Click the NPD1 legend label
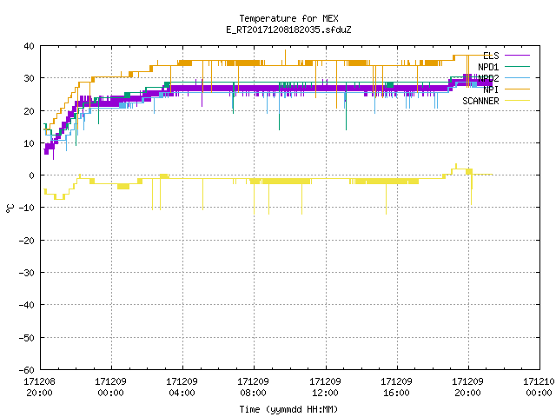The image size is (556, 417). click(488, 67)
